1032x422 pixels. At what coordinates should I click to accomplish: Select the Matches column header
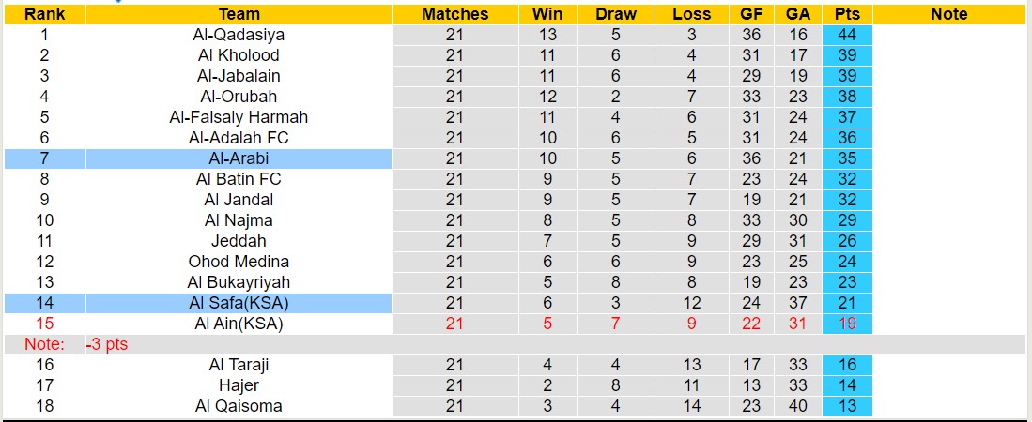coord(454,14)
